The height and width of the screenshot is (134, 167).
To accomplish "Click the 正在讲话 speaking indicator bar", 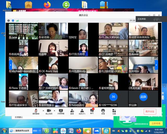I will pos(151,19).
